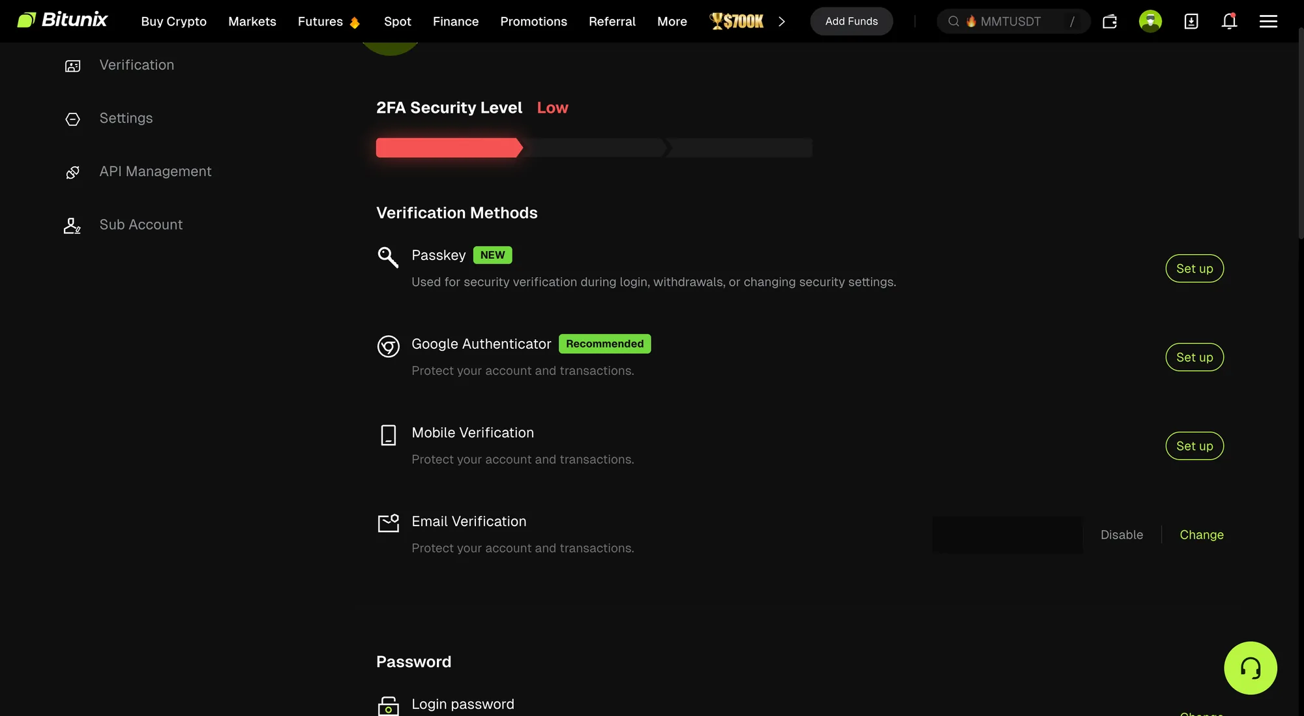
Task: Click the Recommended badge
Action: click(x=604, y=344)
